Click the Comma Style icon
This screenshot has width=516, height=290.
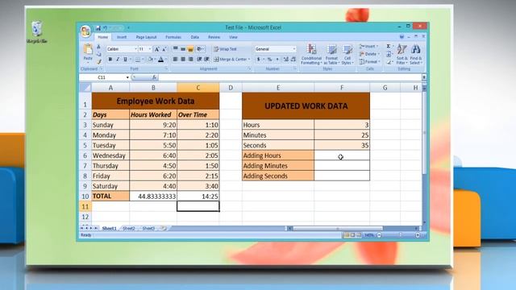click(277, 60)
